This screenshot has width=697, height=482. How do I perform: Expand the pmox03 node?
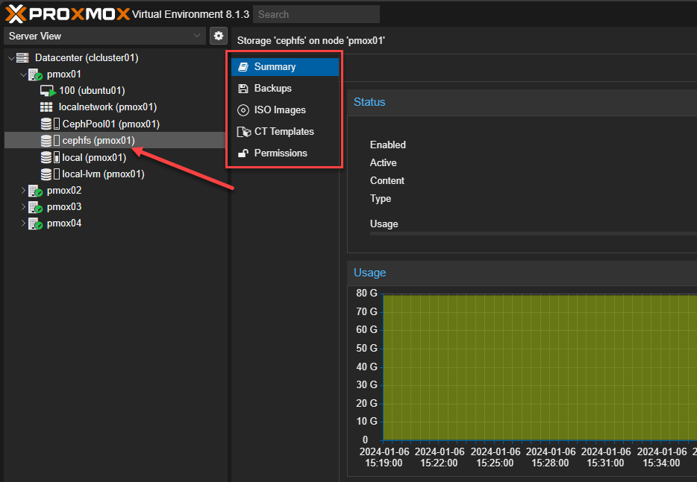tap(22, 207)
